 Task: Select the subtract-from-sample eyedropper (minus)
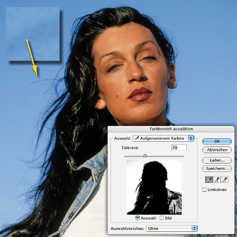point(225,180)
